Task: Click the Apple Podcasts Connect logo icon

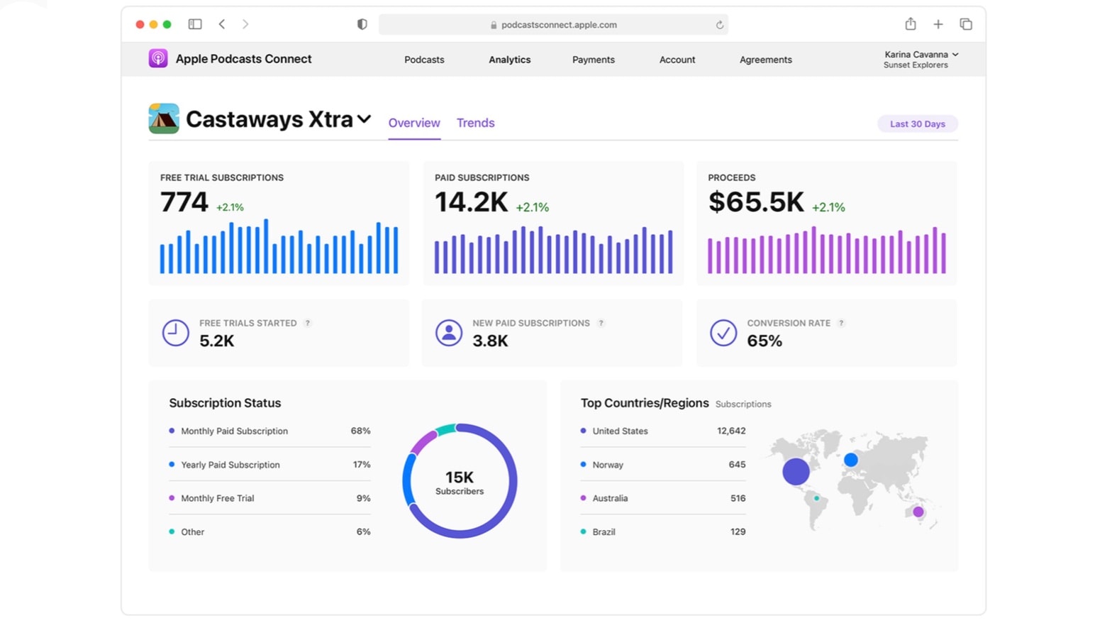Action: click(157, 59)
